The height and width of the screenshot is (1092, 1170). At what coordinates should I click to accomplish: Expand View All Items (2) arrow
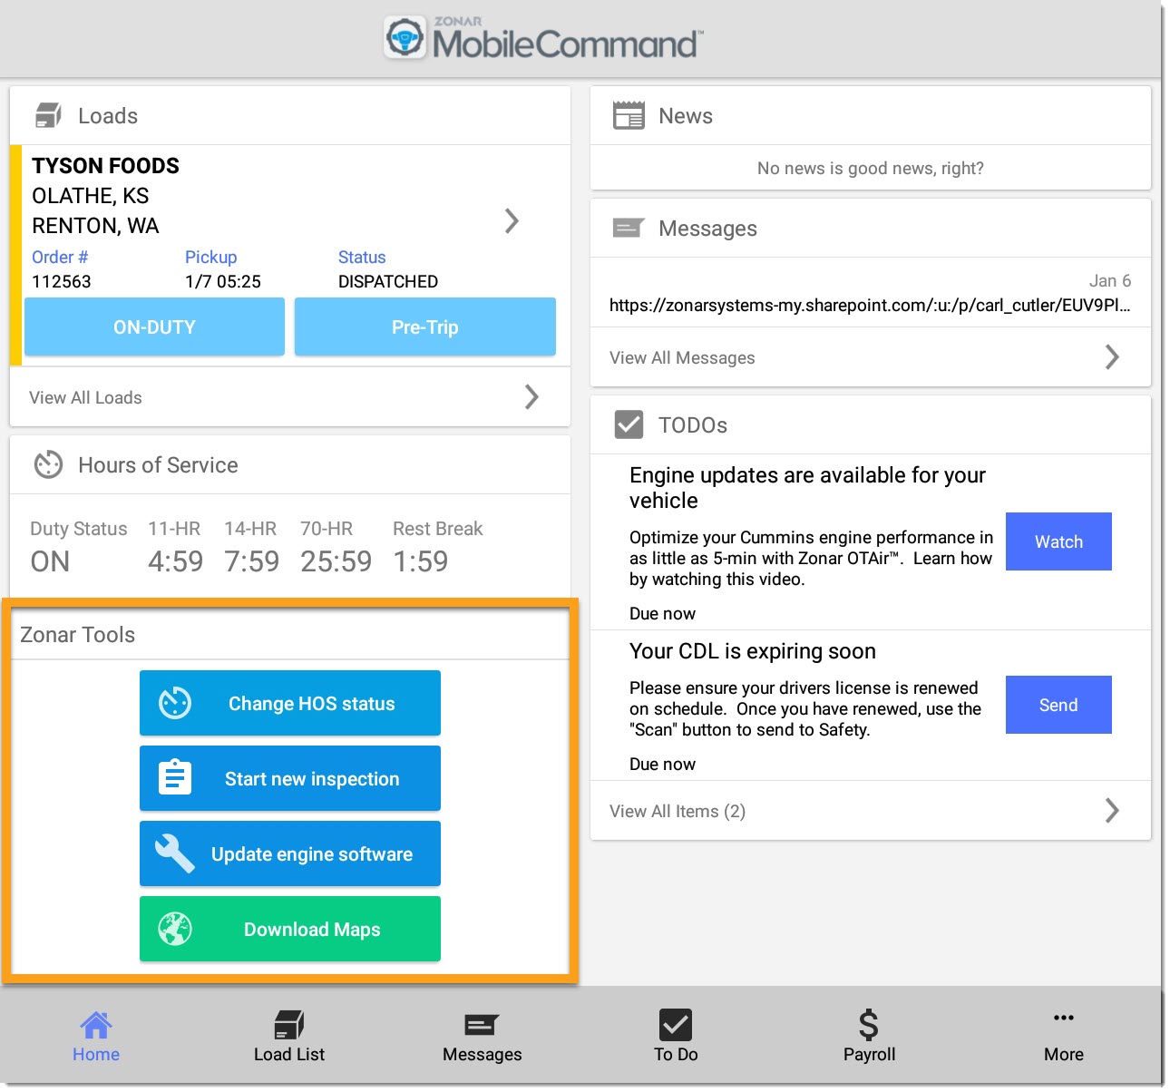(x=1113, y=810)
